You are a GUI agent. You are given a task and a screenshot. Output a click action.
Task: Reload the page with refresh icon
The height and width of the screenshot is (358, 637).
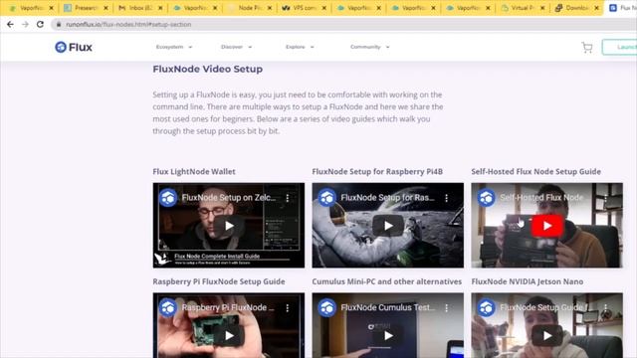40,24
